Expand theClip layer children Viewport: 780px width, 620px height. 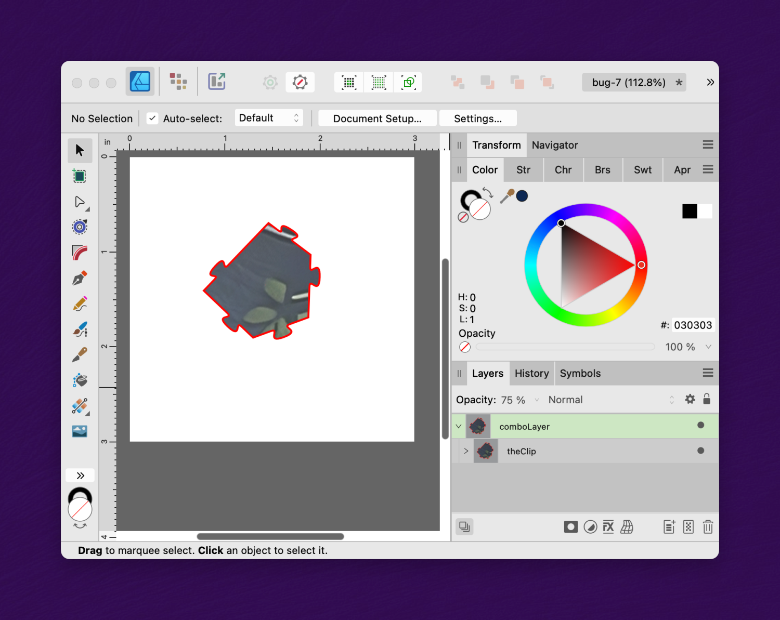[466, 451]
